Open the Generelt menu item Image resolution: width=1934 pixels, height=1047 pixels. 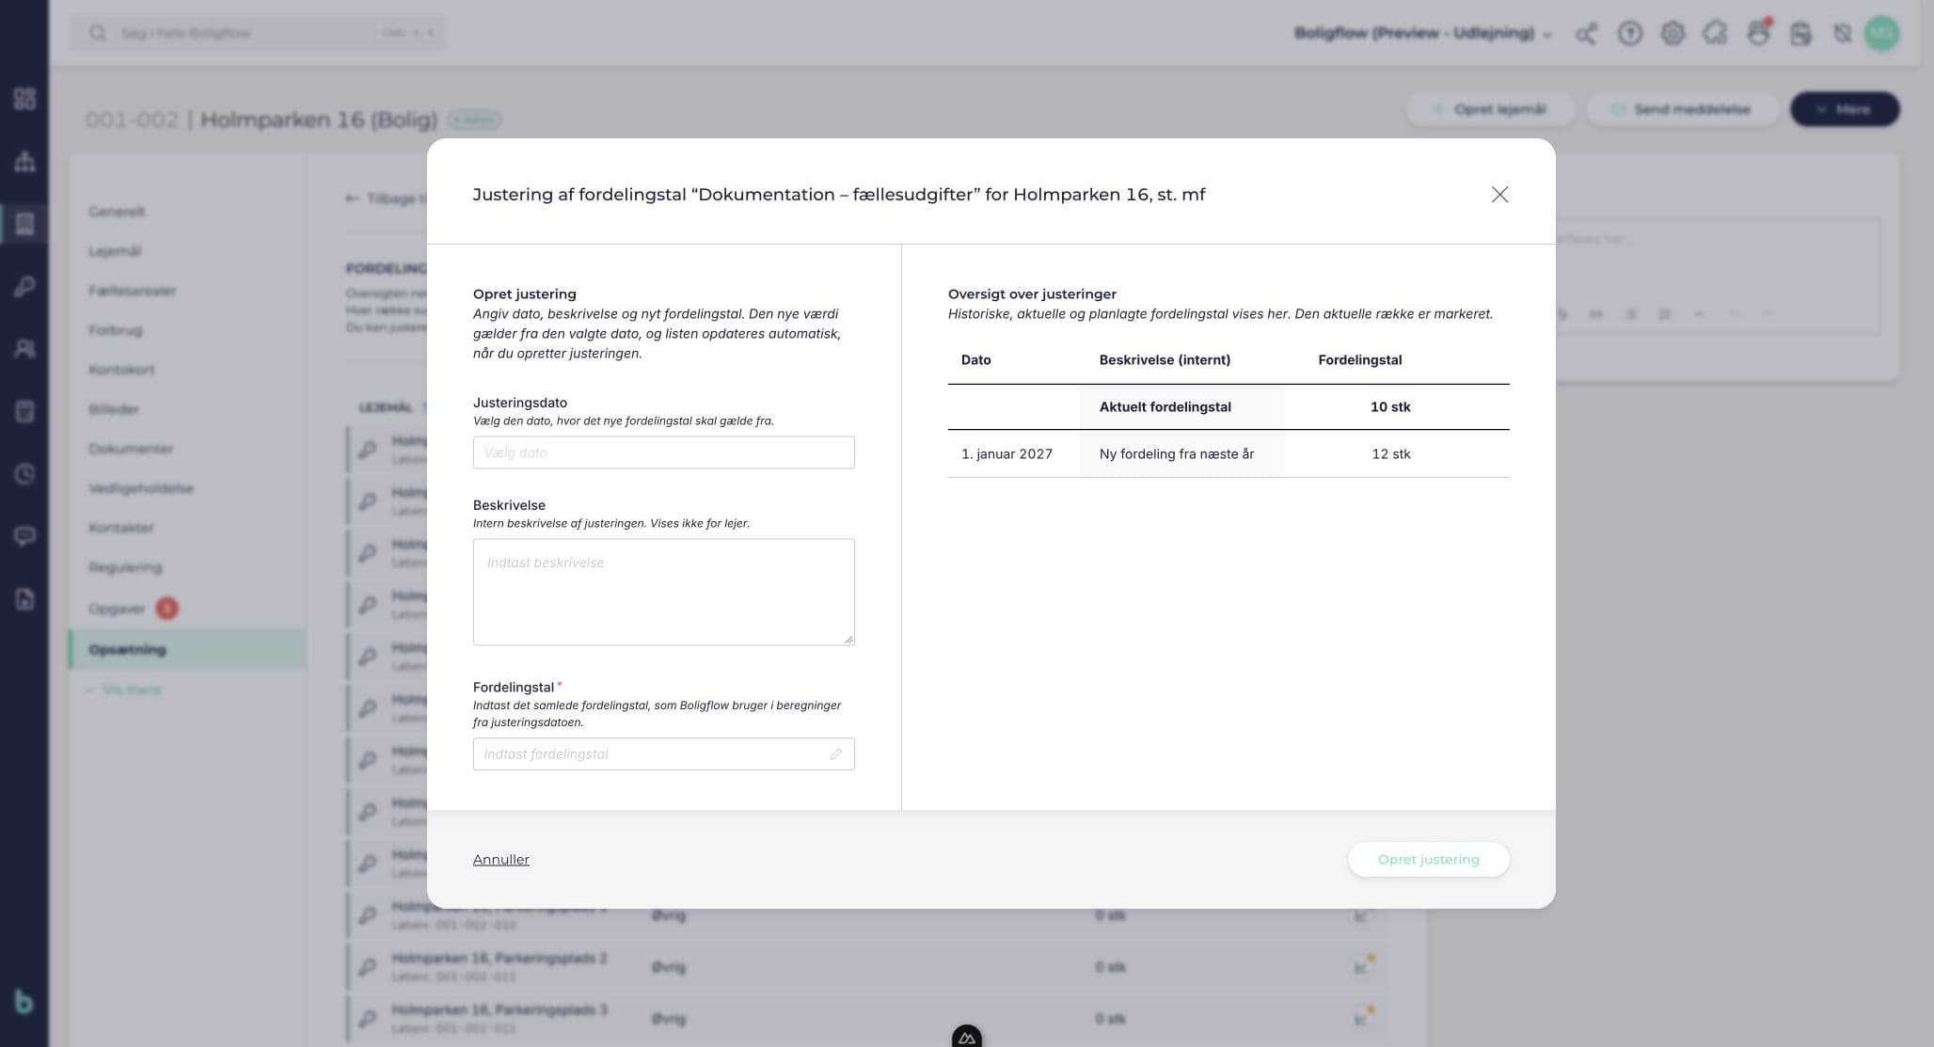pos(117,212)
